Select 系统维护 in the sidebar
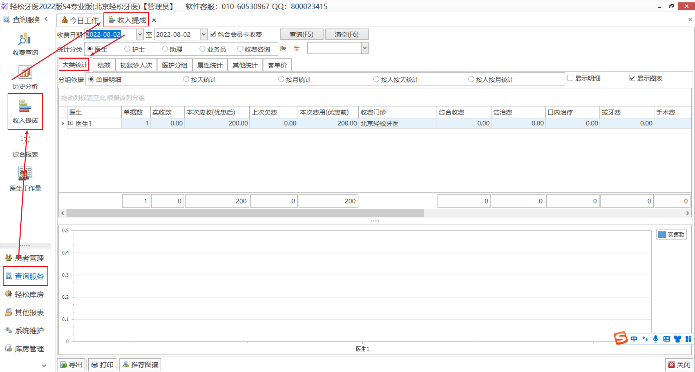Viewport: 695px width, 372px height. 25,331
